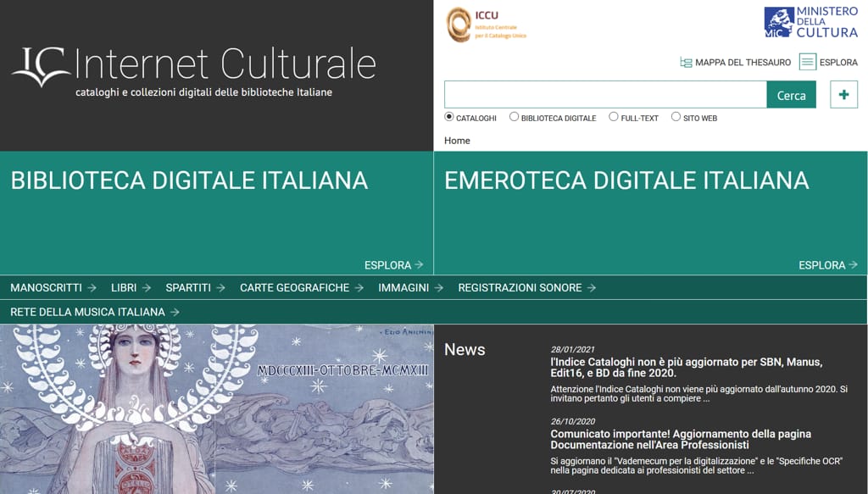The image size is (868, 494).
Task: Click the 28/01/2021 news date
Action: [572, 349]
